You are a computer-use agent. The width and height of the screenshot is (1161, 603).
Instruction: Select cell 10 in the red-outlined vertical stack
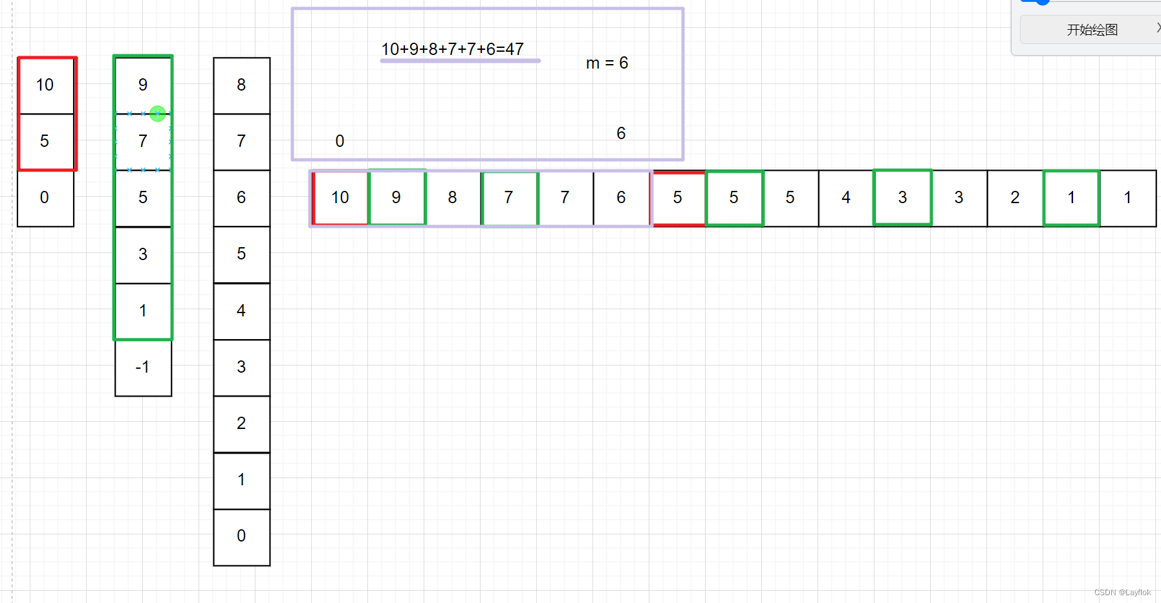point(45,85)
